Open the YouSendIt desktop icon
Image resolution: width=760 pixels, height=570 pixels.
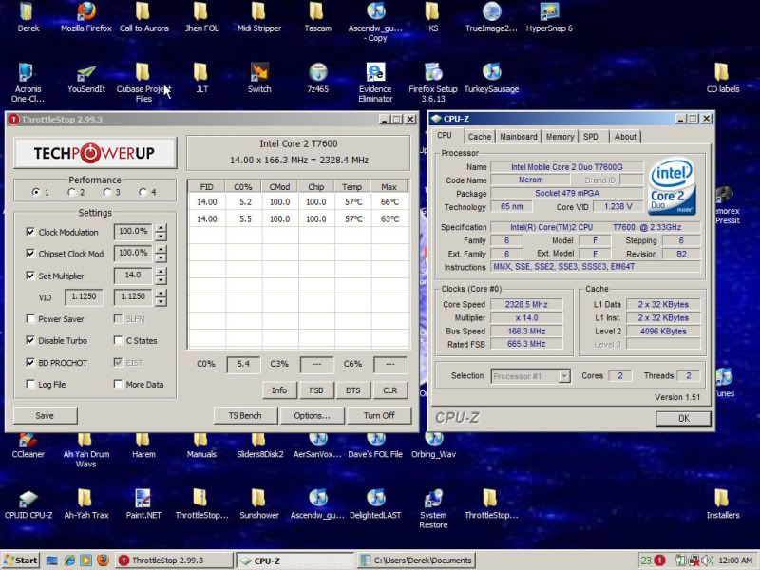point(86,79)
